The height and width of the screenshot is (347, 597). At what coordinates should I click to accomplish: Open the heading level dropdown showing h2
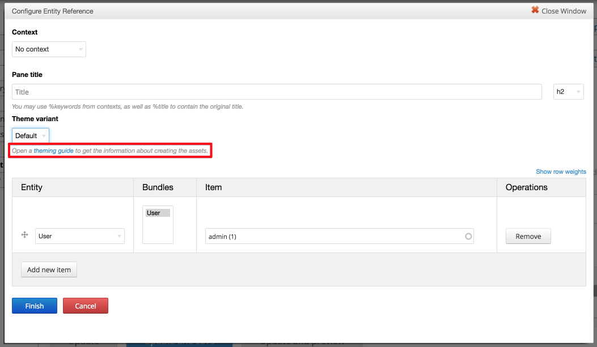pyautogui.click(x=568, y=91)
